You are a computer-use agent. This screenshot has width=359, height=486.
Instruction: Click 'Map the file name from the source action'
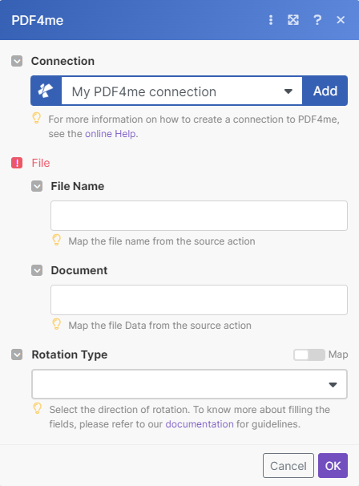pos(162,241)
